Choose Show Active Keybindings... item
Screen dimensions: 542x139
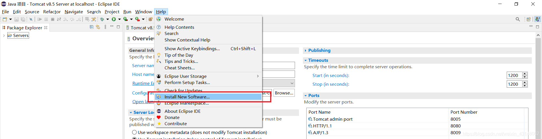[208, 48]
